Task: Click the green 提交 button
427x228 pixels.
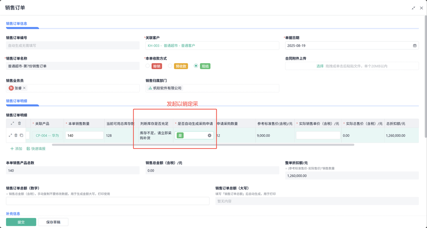Action: (x=21, y=222)
